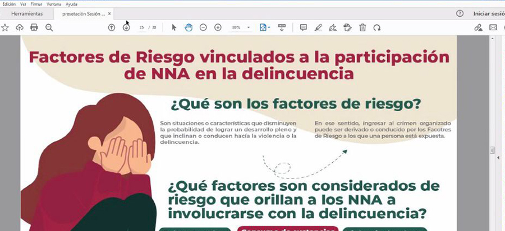Zoom in with the plus button

tap(218, 27)
